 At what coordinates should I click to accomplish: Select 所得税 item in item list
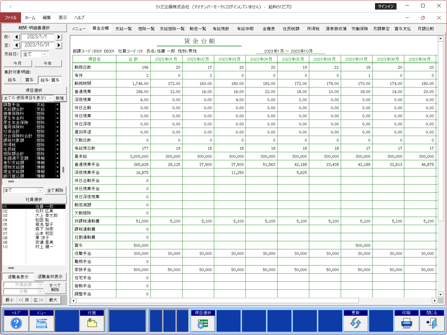point(31,145)
